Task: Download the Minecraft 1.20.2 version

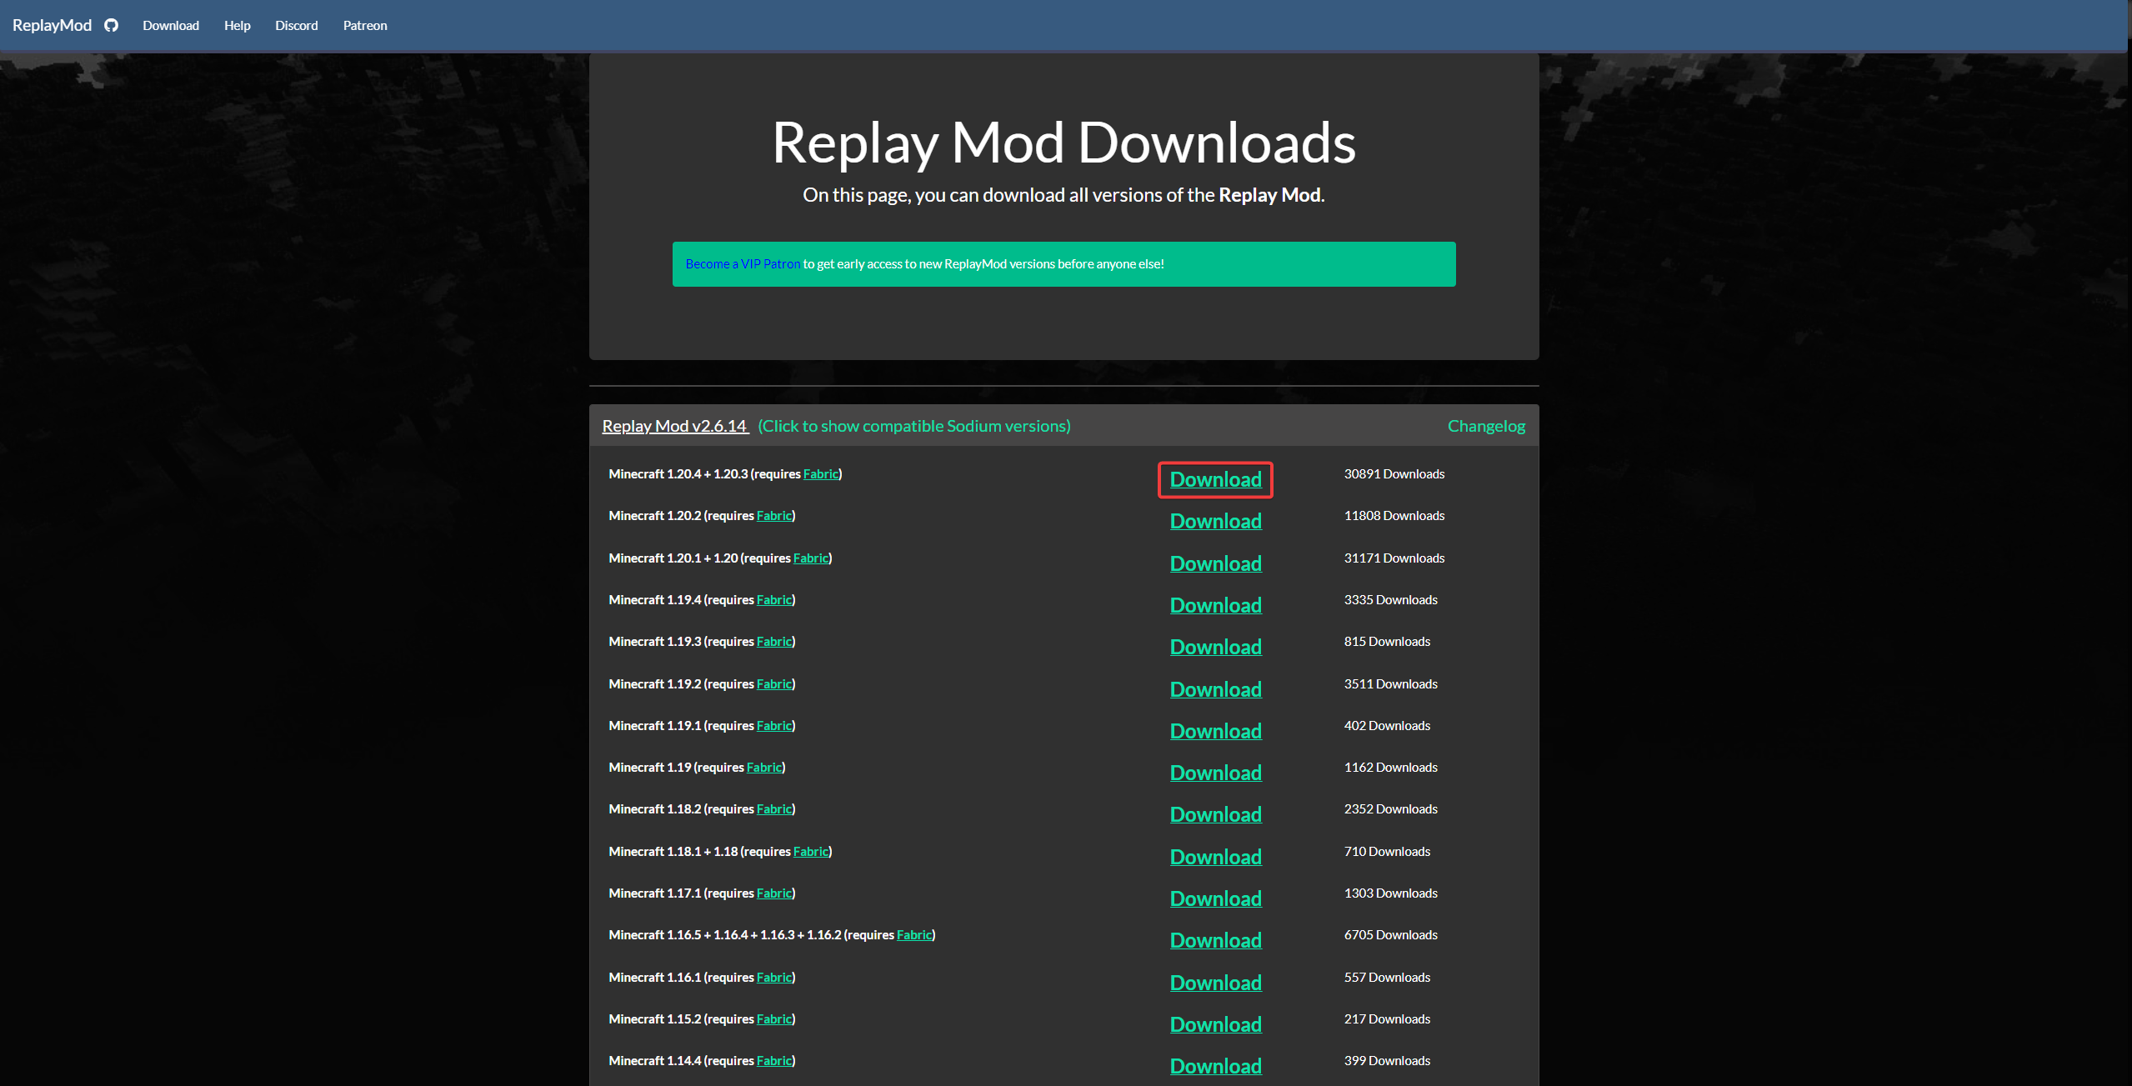Action: [1215, 521]
